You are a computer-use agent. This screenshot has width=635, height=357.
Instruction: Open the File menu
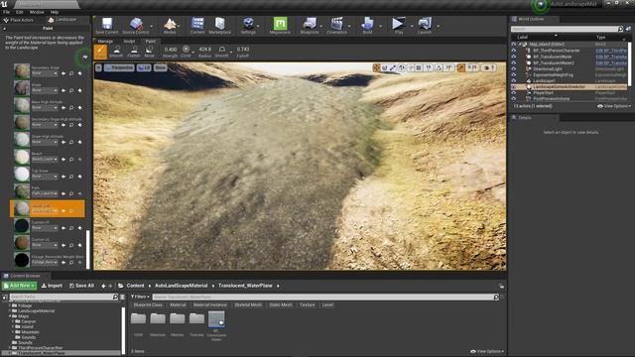(x=7, y=12)
